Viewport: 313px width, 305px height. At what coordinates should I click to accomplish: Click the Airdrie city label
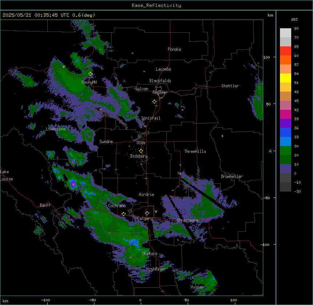147,195
